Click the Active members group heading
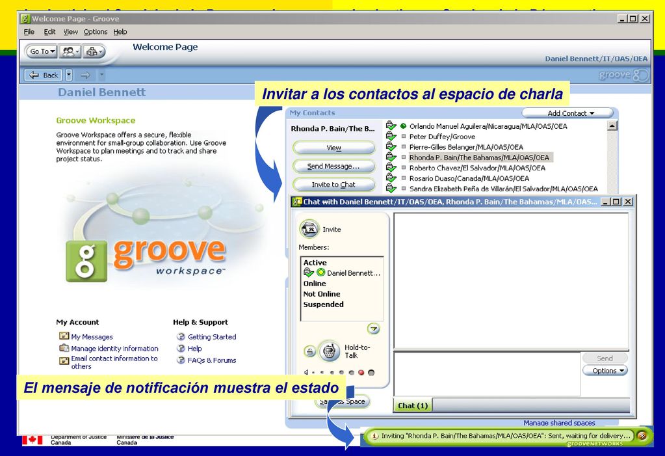Screen dimensions: 665x456 click(315, 263)
